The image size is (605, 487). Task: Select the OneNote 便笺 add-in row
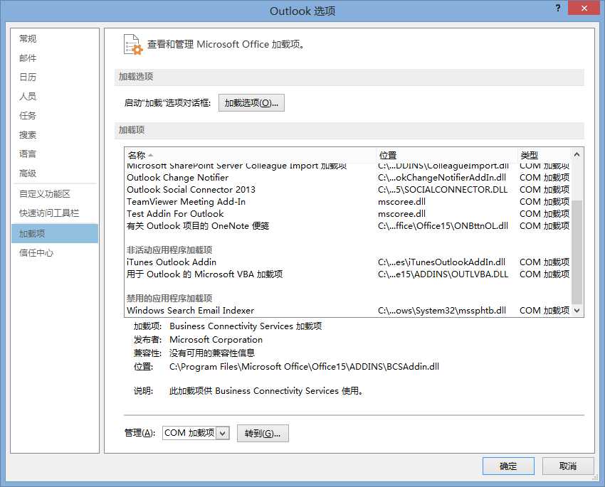pyautogui.click(x=347, y=226)
